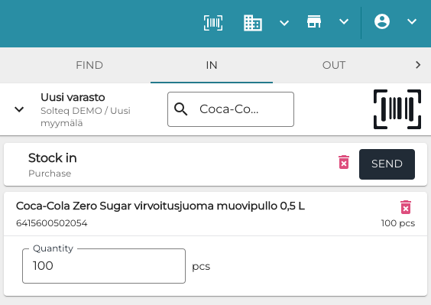Expand the store selector chevron
Screen dimensions: 431x305
(x=344, y=21)
